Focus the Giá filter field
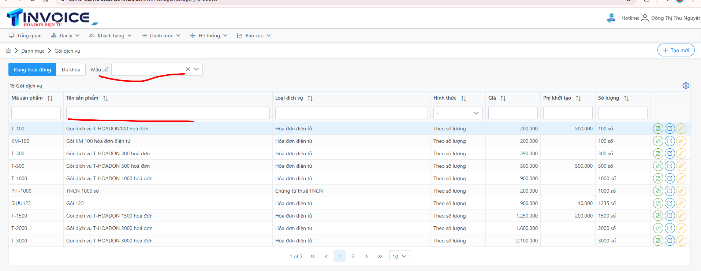This screenshot has height=271, width=701. 513,113
